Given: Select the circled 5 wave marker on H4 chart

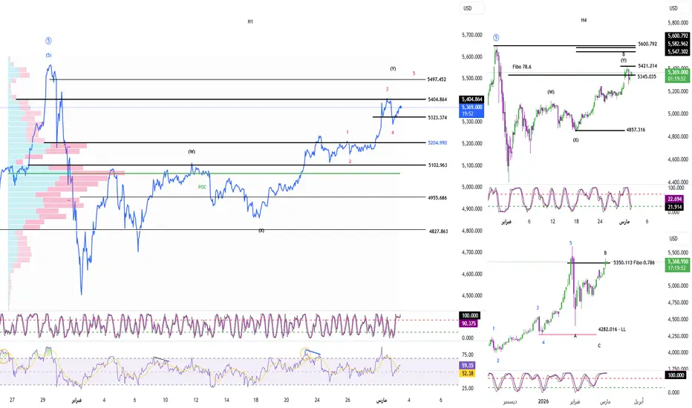Looking at the screenshot, I should tap(496, 38).
